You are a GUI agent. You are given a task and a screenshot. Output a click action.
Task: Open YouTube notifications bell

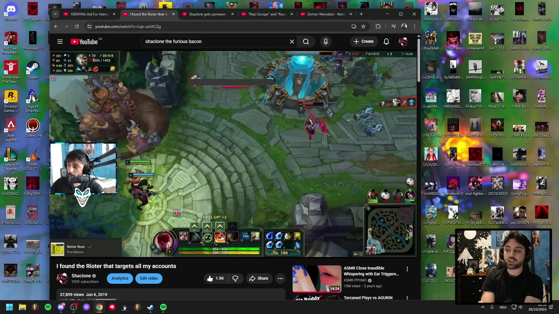386,41
